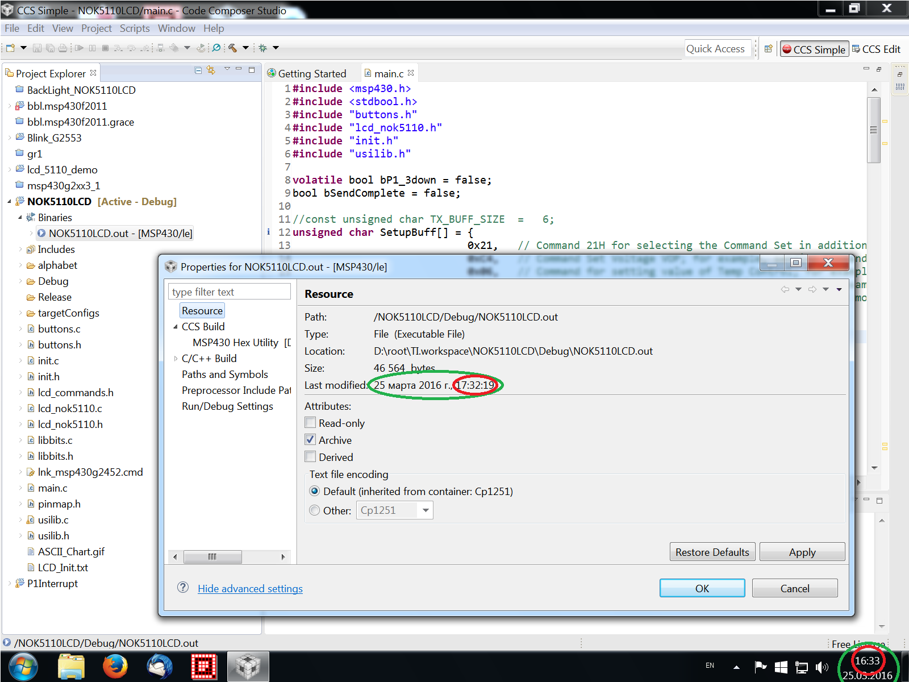Select Paths and Symbols in Properties tree
Image resolution: width=909 pixels, height=682 pixels.
tap(225, 375)
